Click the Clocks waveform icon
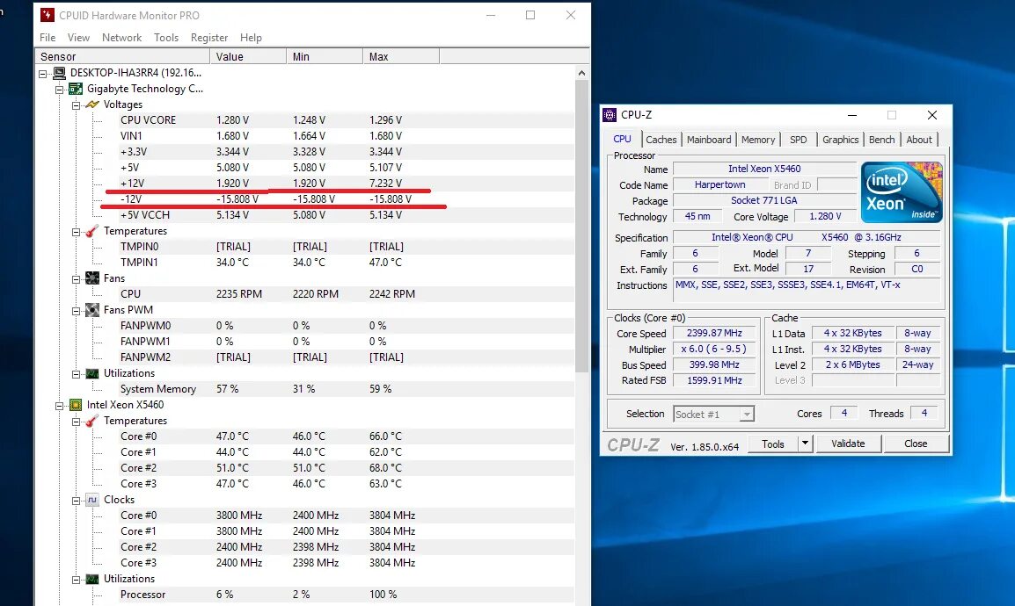The height and width of the screenshot is (606, 1015). pyautogui.click(x=92, y=500)
